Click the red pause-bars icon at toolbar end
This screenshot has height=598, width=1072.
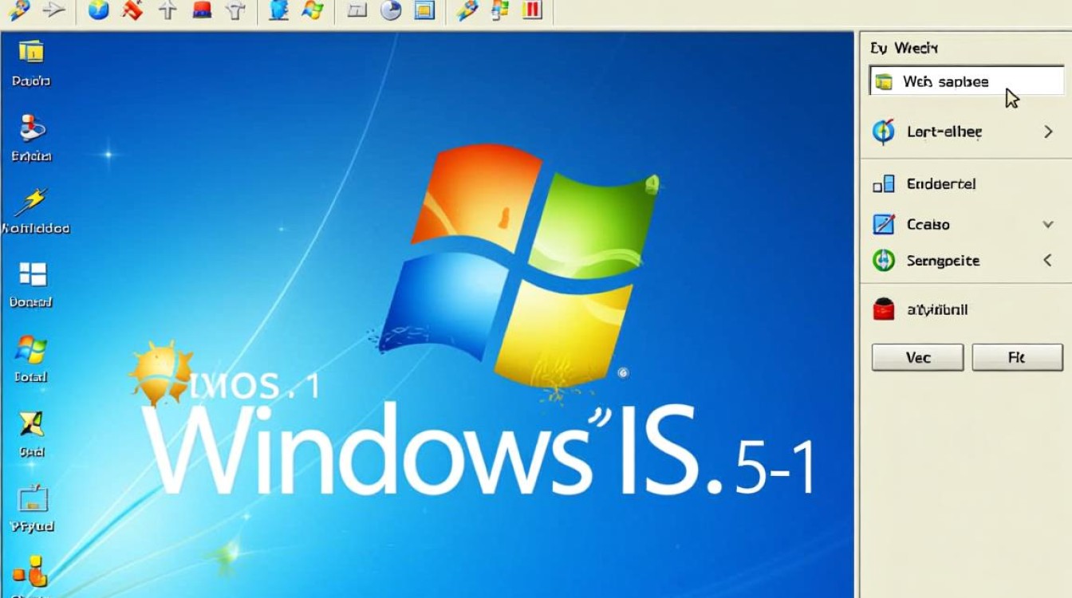click(531, 11)
